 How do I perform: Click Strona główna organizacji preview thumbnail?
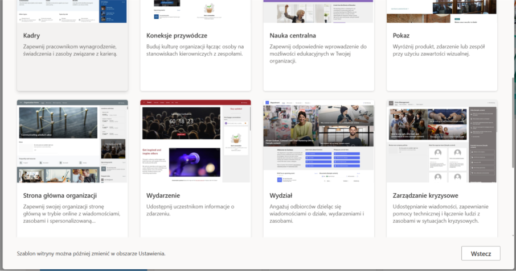coord(72,141)
